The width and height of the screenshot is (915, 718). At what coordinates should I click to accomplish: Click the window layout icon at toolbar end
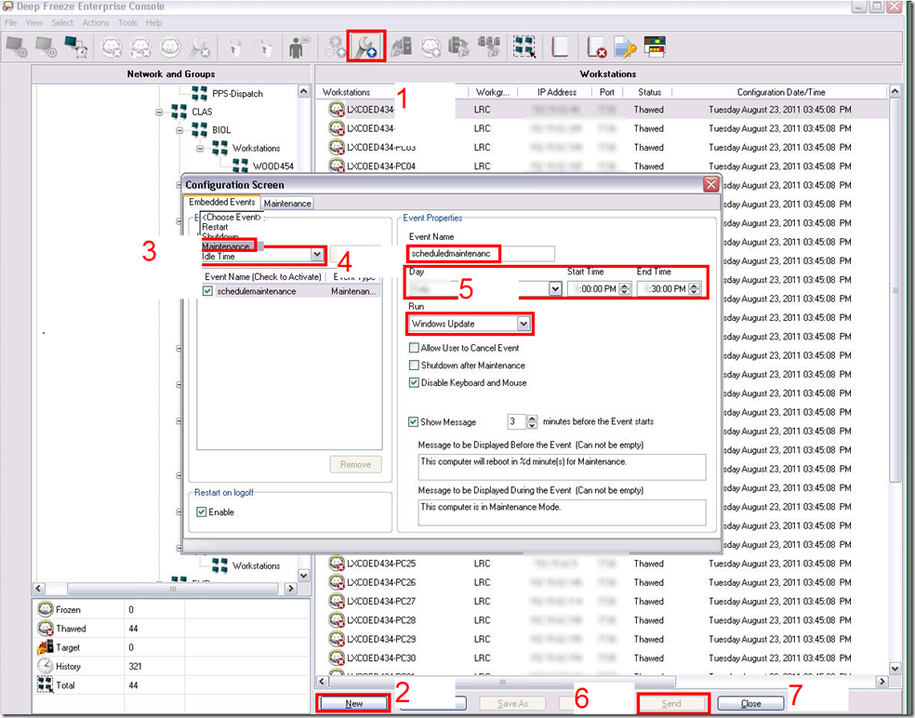pos(655,47)
